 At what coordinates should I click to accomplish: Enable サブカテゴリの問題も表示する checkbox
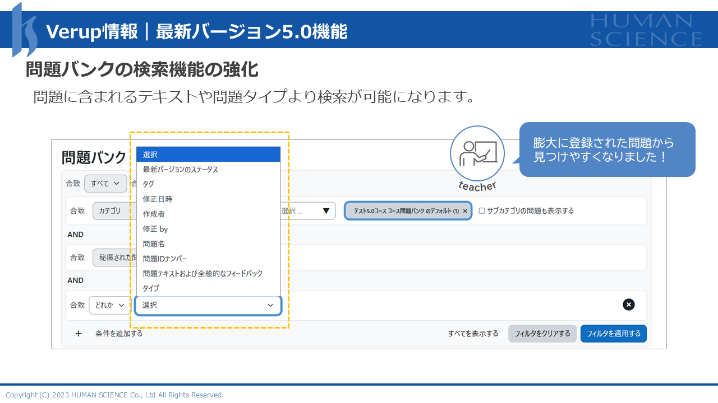coord(482,211)
